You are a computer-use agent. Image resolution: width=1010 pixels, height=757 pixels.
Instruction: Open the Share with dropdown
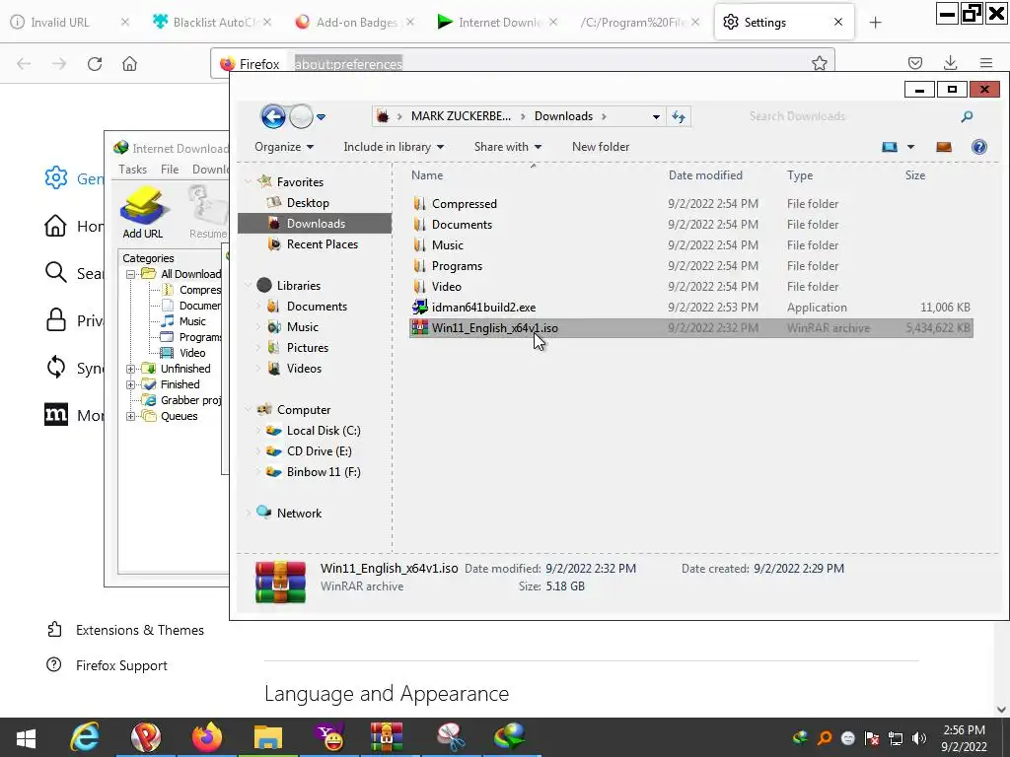(508, 147)
